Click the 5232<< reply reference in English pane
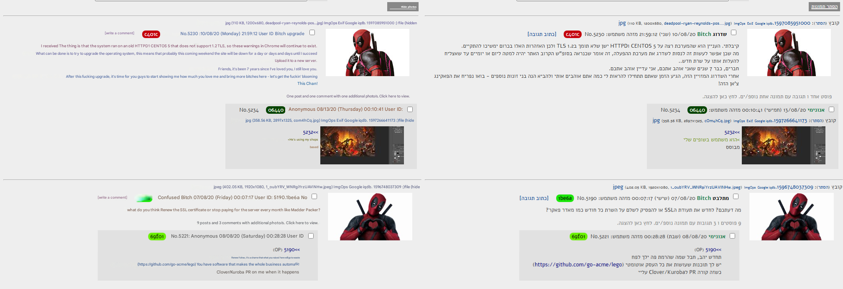The image size is (843, 289). point(310,132)
